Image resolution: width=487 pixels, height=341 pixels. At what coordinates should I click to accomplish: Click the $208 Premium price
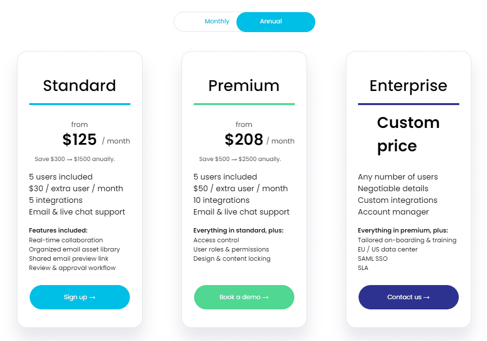tap(244, 140)
